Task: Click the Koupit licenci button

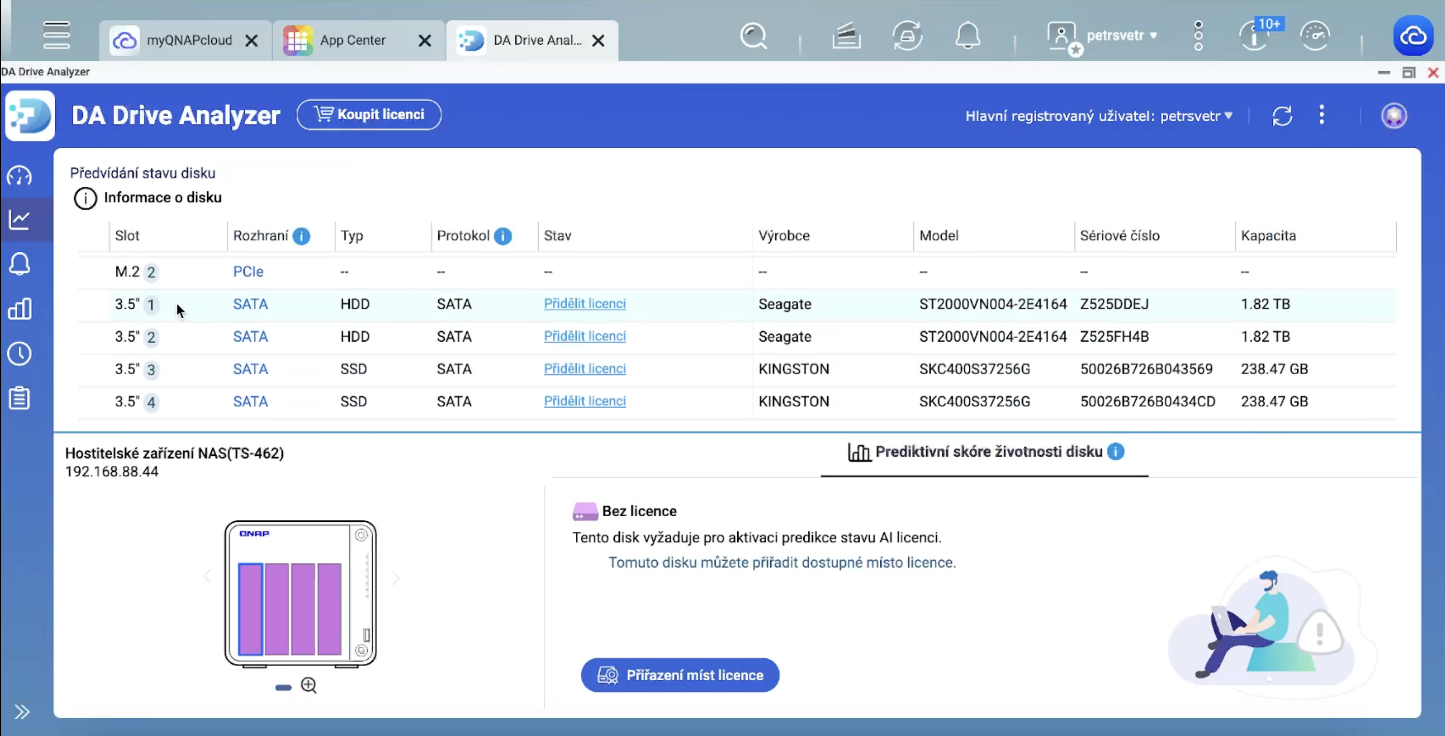Action: click(369, 115)
